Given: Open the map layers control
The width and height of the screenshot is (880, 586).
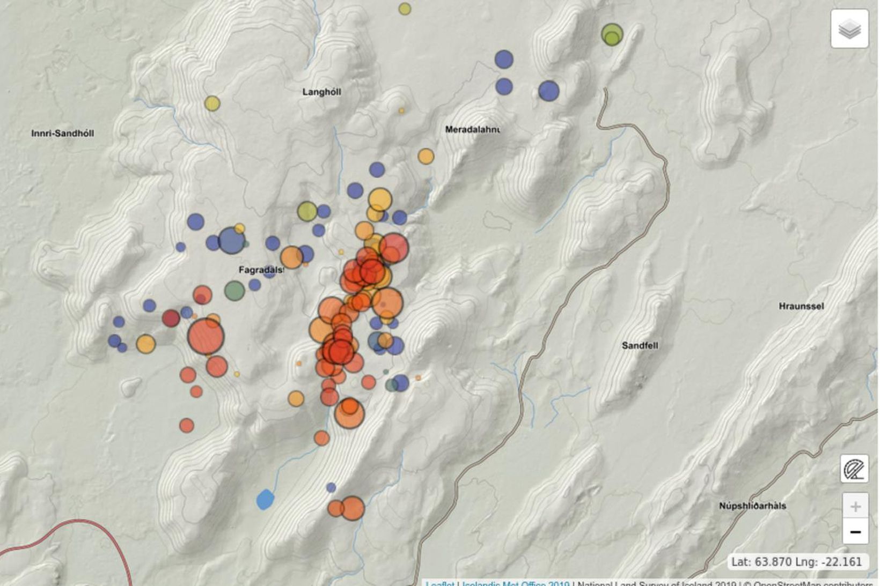Looking at the screenshot, I should click(849, 29).
